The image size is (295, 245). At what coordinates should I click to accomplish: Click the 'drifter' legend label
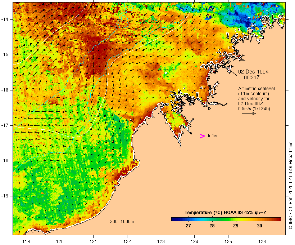tap(212, 136)
